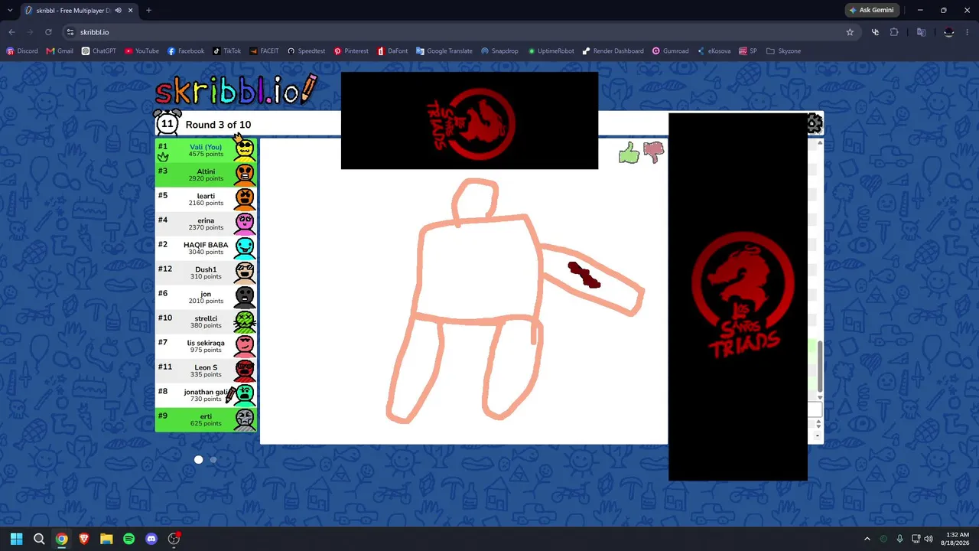This screenshot has width=979, height=551.
Task: Open the Facebook bookmark
Action: click(x=186, y=51)
